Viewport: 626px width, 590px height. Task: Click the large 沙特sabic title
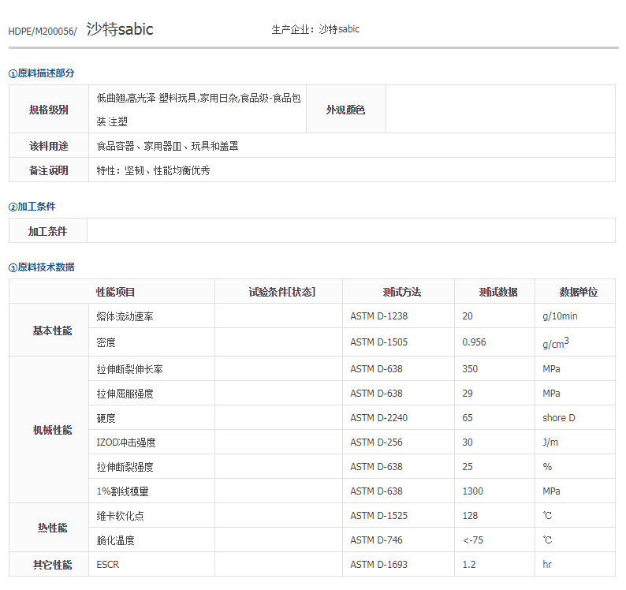[x=120, y=29]
